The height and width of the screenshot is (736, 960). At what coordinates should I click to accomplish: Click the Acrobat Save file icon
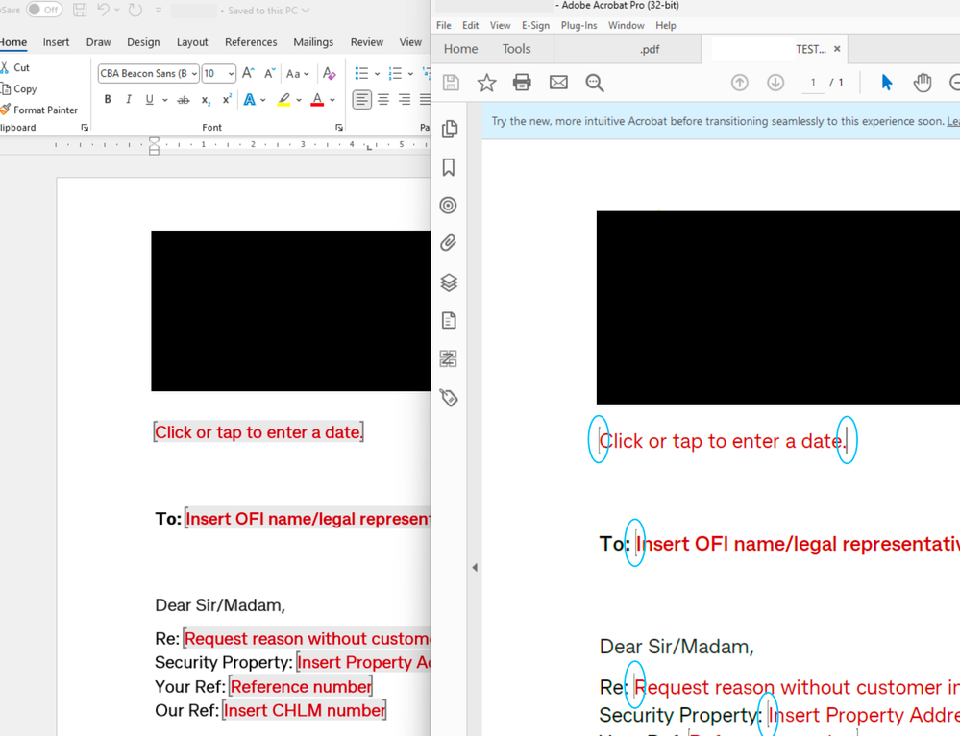(x=451, y=83)
